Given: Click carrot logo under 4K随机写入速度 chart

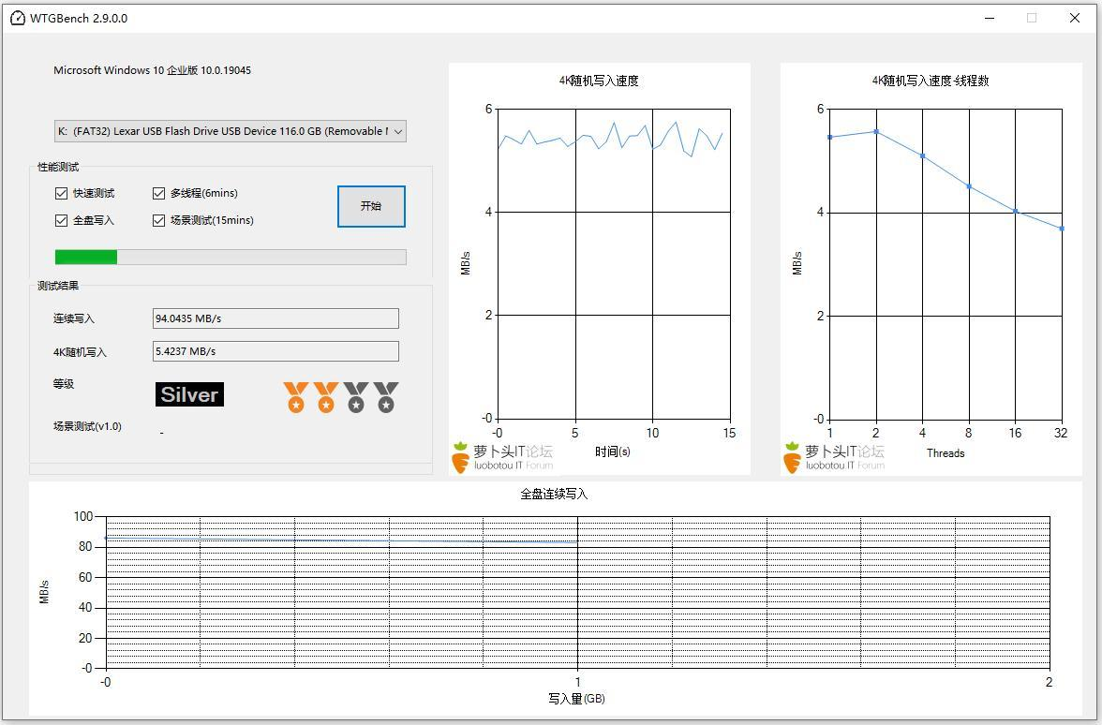Looking at the screenshot, I should (460, 457).
